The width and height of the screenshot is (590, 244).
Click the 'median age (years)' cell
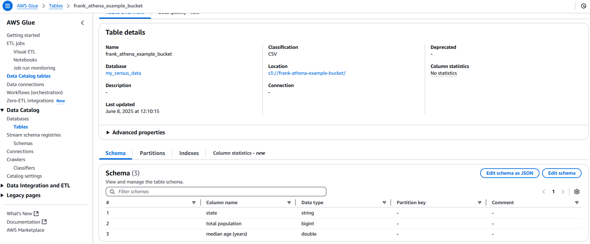(226, 234)
